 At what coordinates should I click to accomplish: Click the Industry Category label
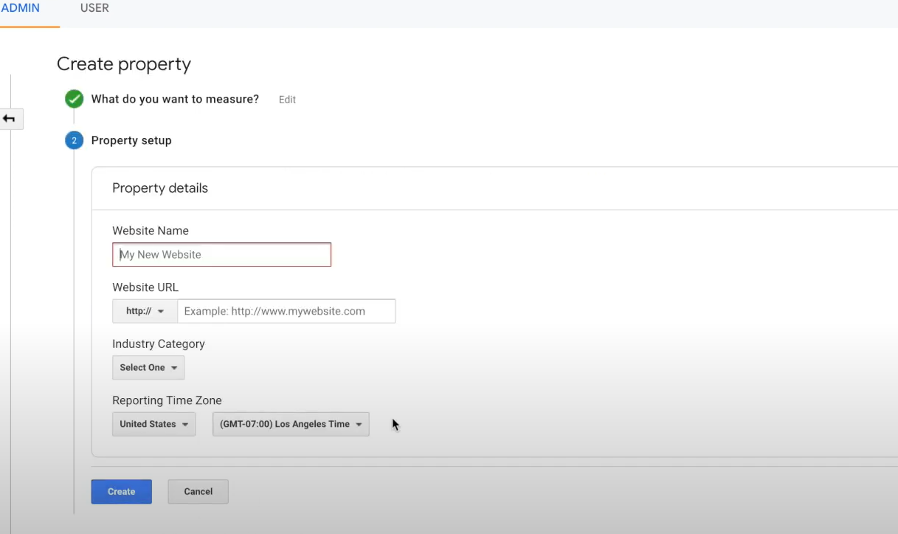point(159,343)
